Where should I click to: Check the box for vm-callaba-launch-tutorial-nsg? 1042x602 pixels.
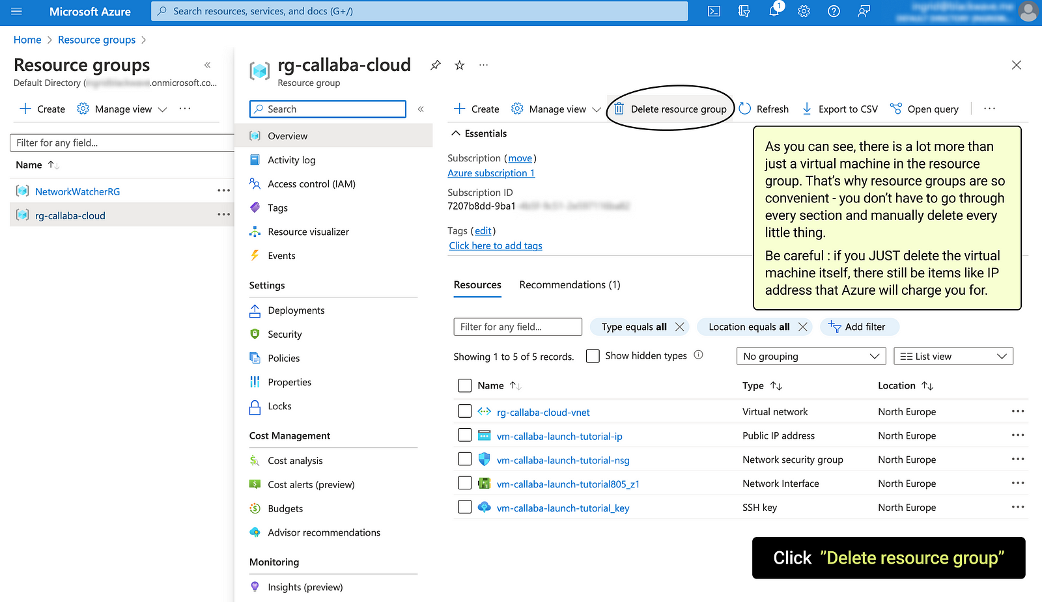(x=464, y=459)
